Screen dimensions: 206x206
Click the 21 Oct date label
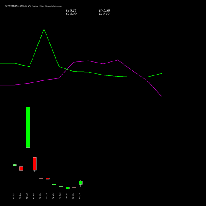tap(66, 196)
